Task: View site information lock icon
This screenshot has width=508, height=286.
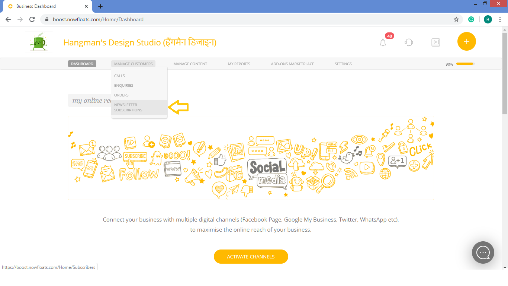Action: pyautogui.click(x=47, y=19)
